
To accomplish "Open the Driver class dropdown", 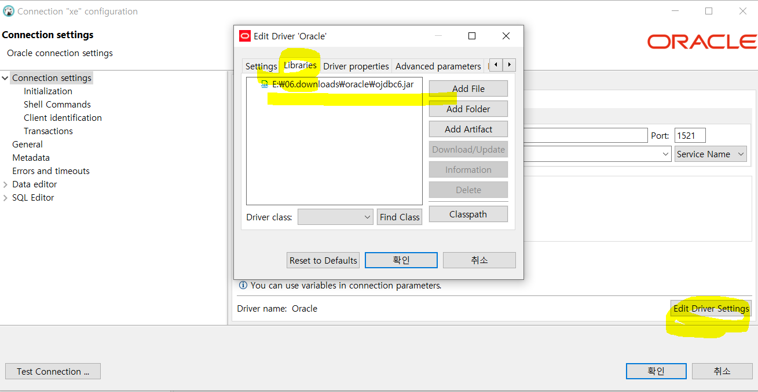I will (335, 217).
